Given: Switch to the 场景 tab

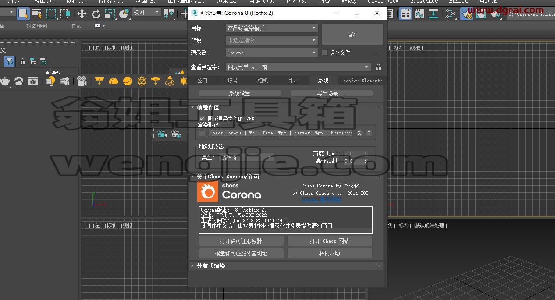Looking at the screenshot, I should (x=233, y=81).
